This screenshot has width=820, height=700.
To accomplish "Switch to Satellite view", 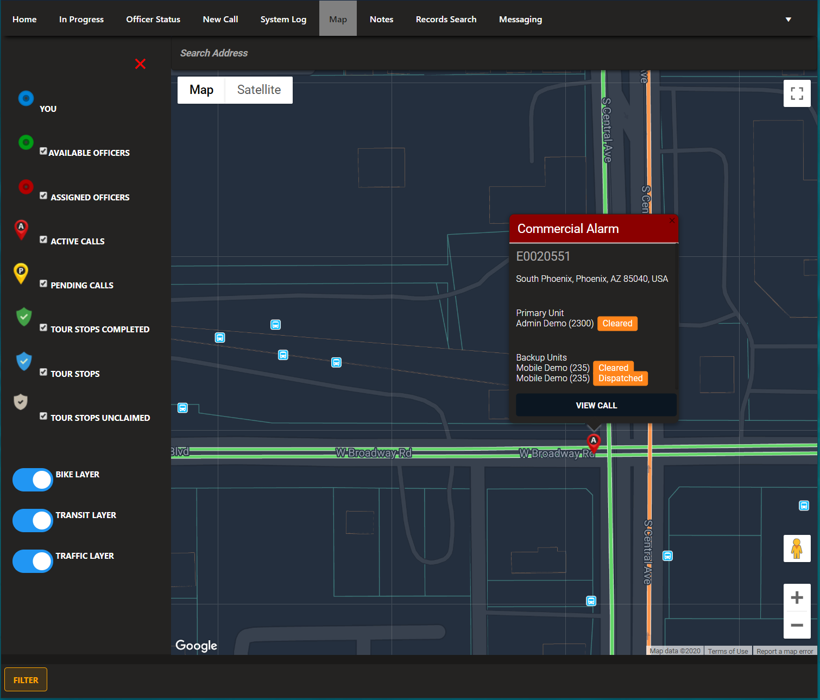I will pos(258,90).
